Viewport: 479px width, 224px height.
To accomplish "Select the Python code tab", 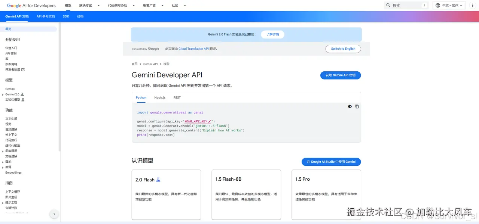I will (x=141, y=97).
